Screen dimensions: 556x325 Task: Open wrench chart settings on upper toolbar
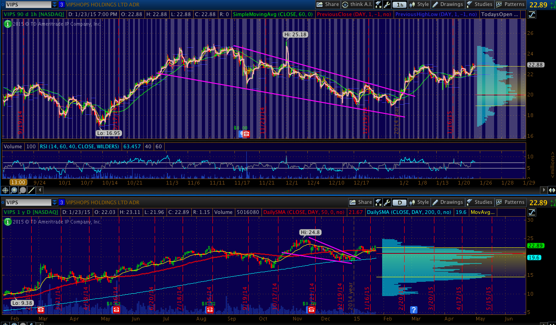click(x=388, y=5)
